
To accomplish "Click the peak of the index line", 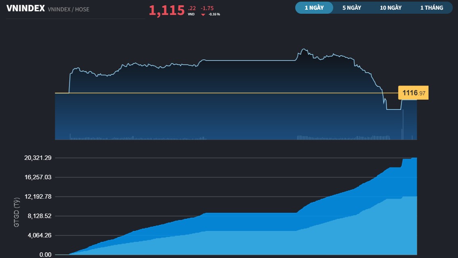I will click(x=304, y=49).
